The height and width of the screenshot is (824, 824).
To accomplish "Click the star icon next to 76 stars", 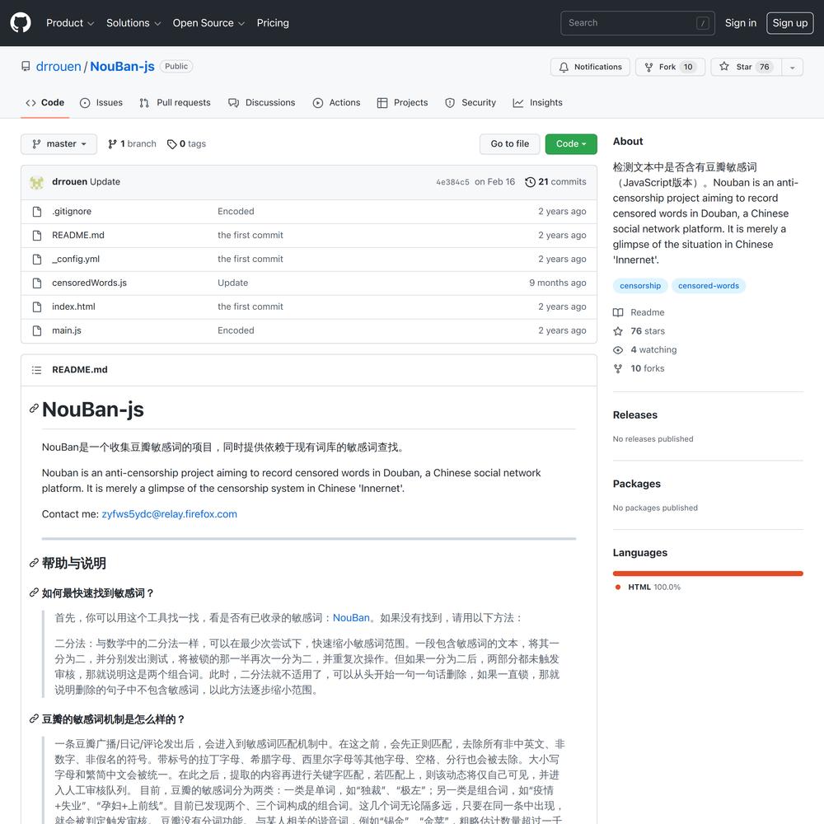I will pyautogui.click(x=618, y=331).
